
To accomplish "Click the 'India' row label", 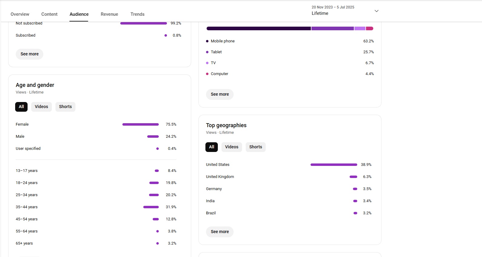I will coord(210,201).
